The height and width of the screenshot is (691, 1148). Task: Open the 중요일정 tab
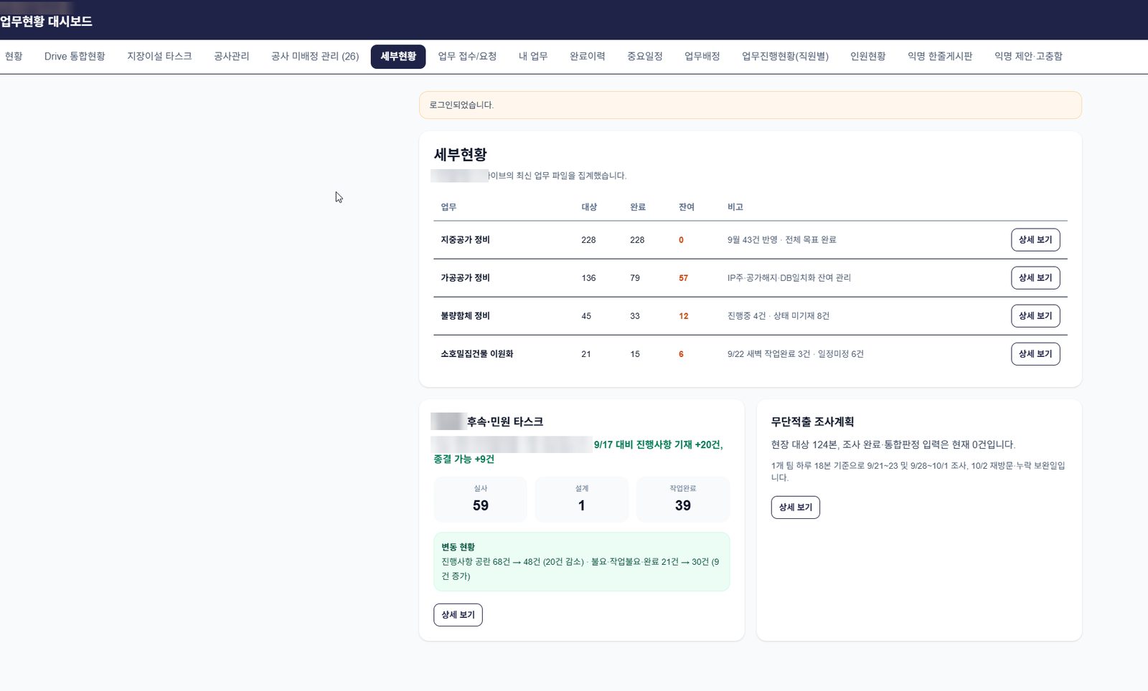(x=645, y=57)
